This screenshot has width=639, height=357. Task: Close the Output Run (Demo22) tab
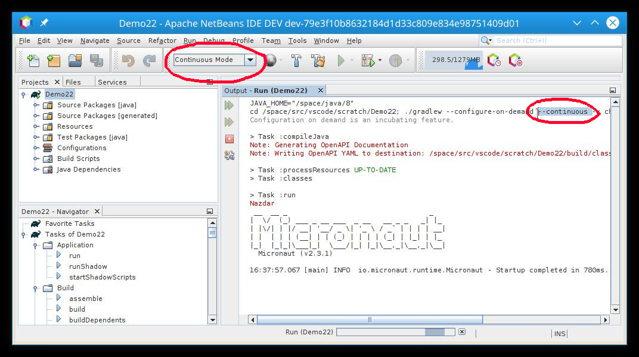(x=321, y=91)
